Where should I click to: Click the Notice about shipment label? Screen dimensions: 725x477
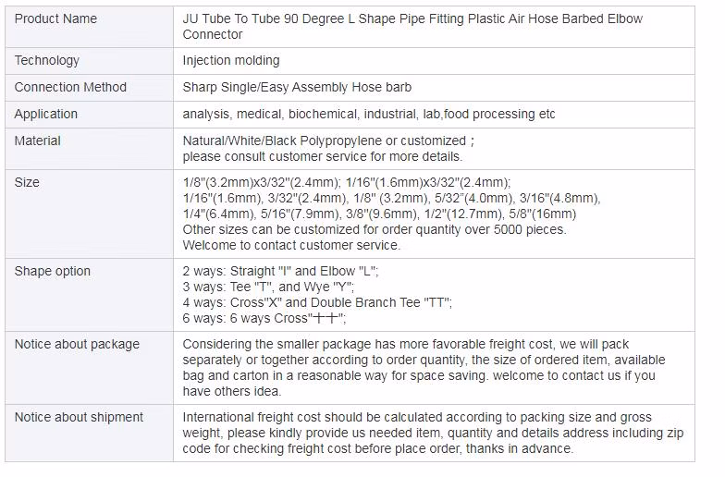pyautogui.click(x=79, y=418)
